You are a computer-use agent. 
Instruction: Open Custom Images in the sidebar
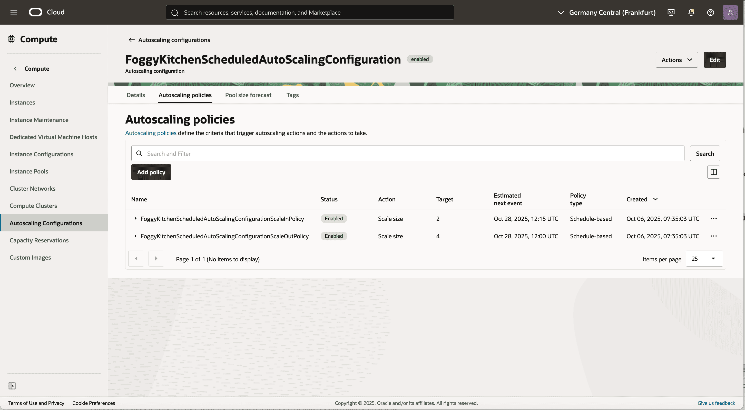point(30,258)
